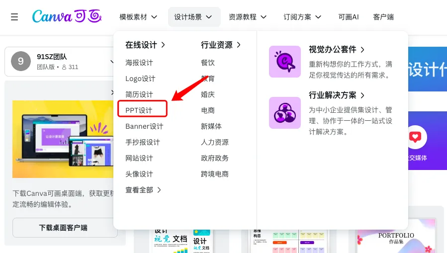Click the 为中小企业提供集设计 description text
This screenshot has height=253, width=447.
click(x=351, y=121)
